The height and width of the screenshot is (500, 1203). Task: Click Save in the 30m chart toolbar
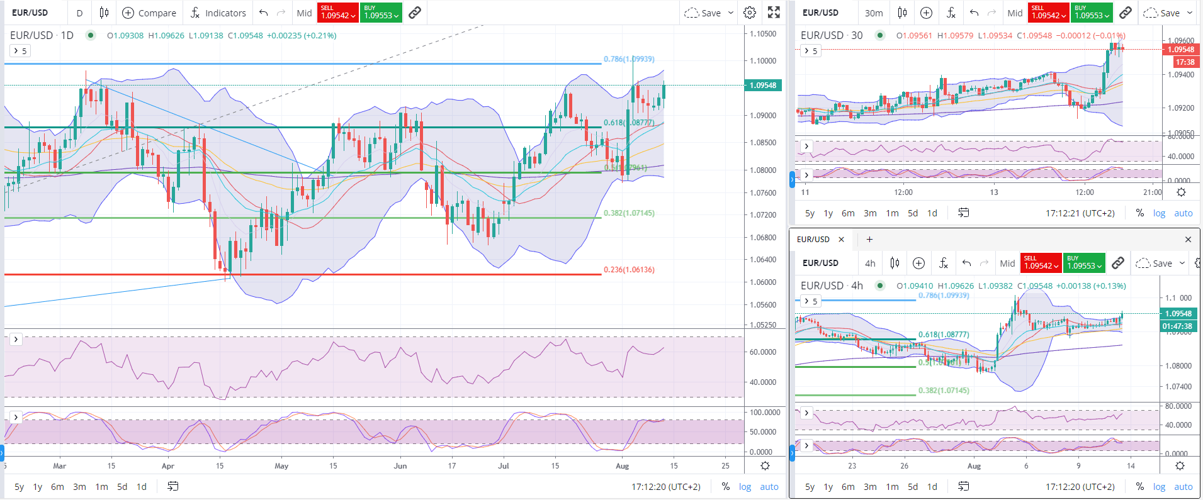click(1161, 13)
